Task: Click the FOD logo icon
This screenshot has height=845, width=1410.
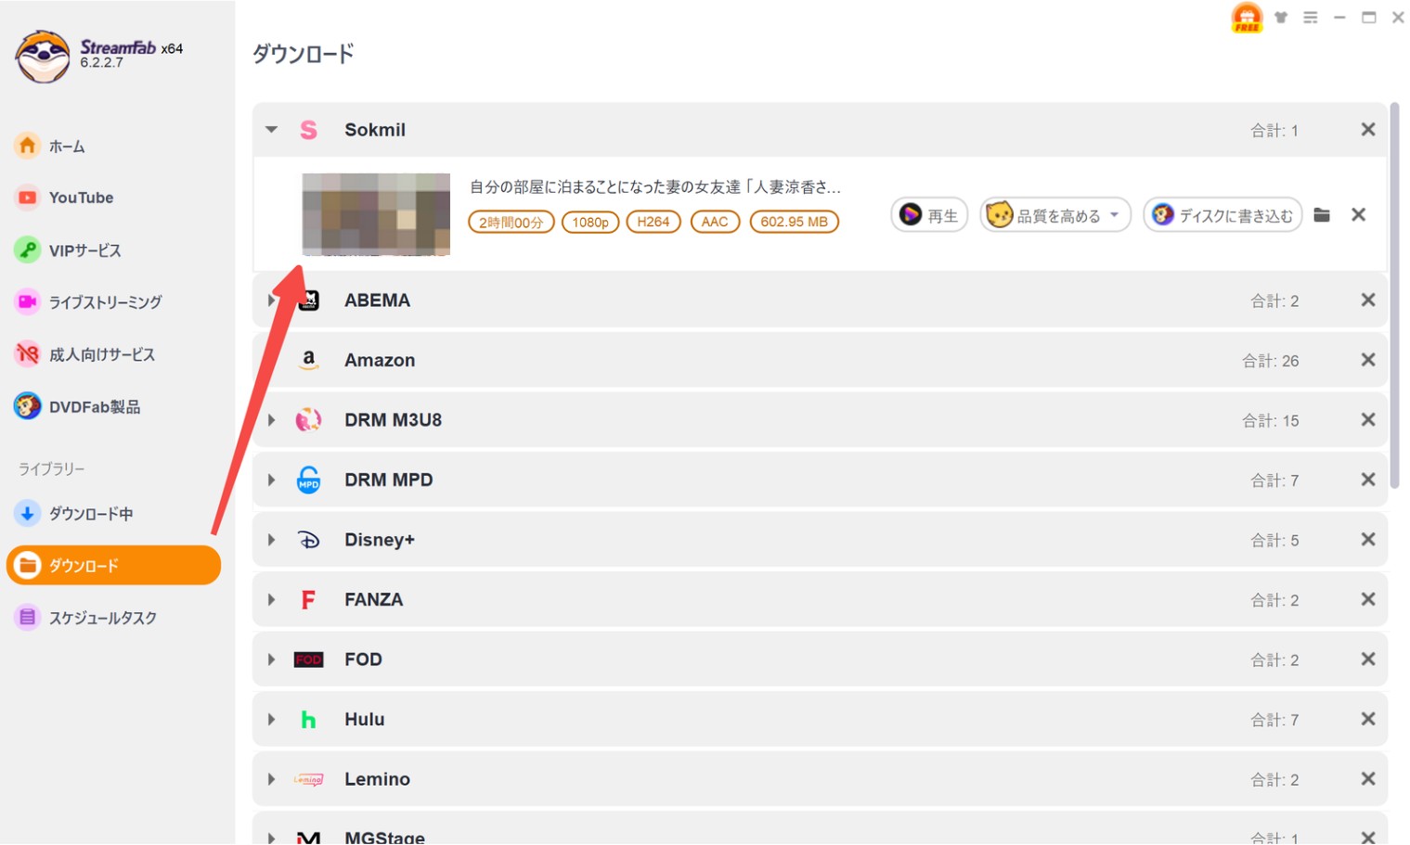Action: 308,659
